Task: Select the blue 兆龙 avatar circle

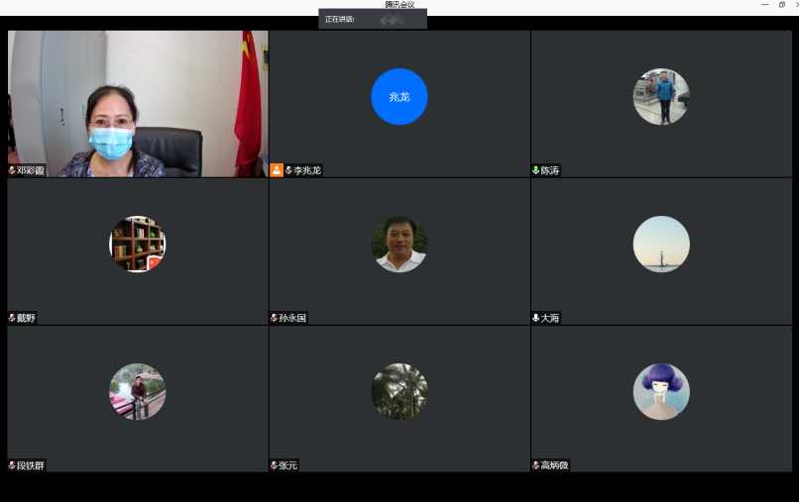Action: point(399,97)
